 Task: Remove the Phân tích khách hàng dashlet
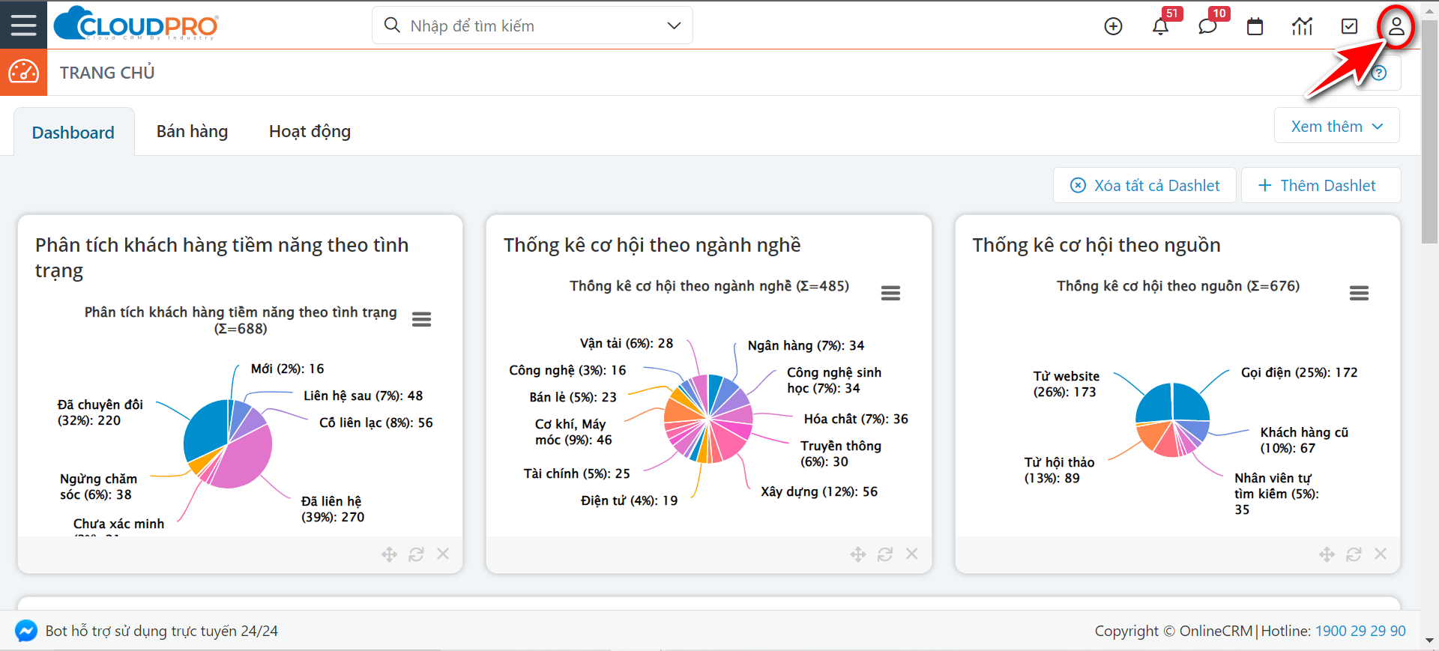point(443,554)
